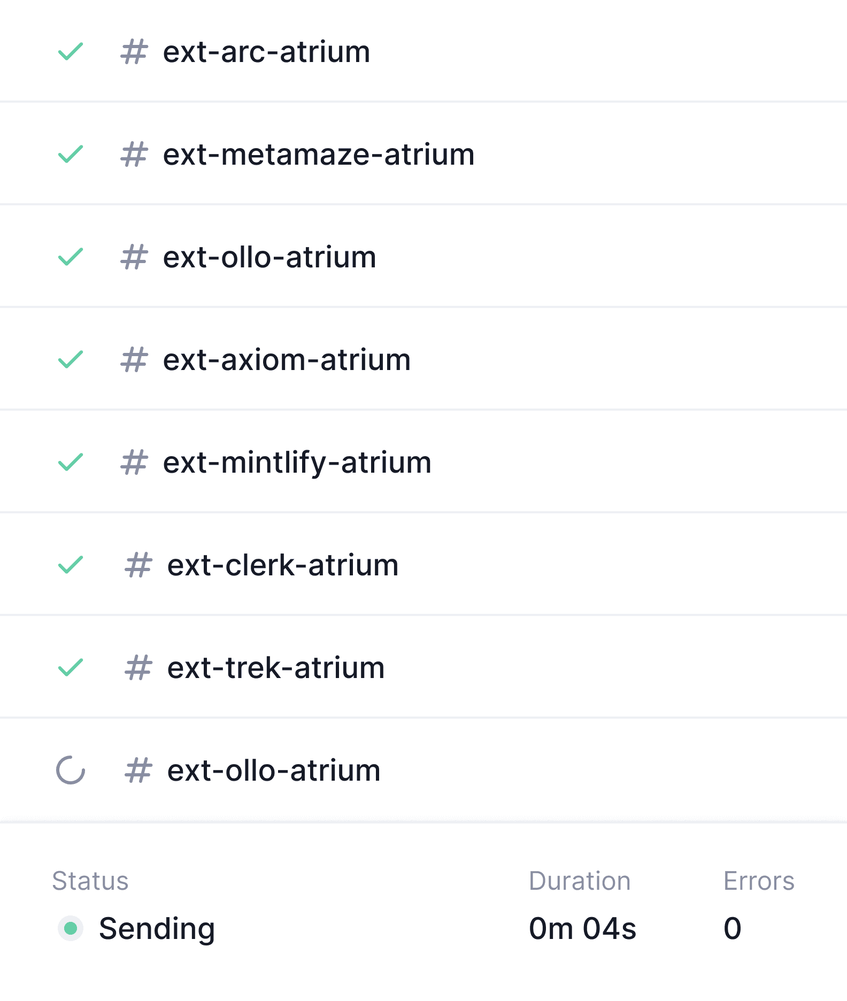Click the green checkmark beside ext-axiom-atrium

click(x=71, y=360)
